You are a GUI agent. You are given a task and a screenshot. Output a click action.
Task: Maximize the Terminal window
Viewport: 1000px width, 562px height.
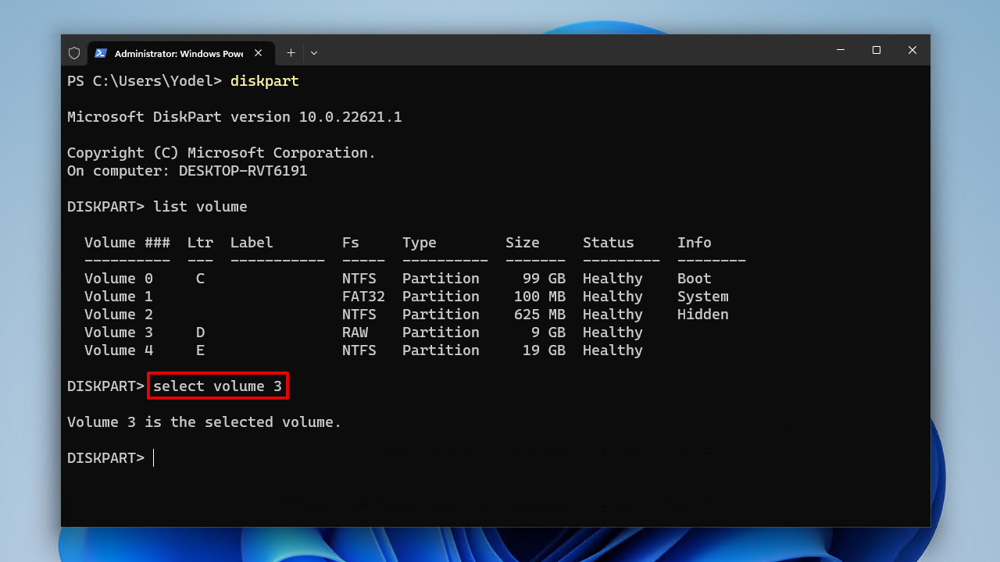[x=877, y=50]
